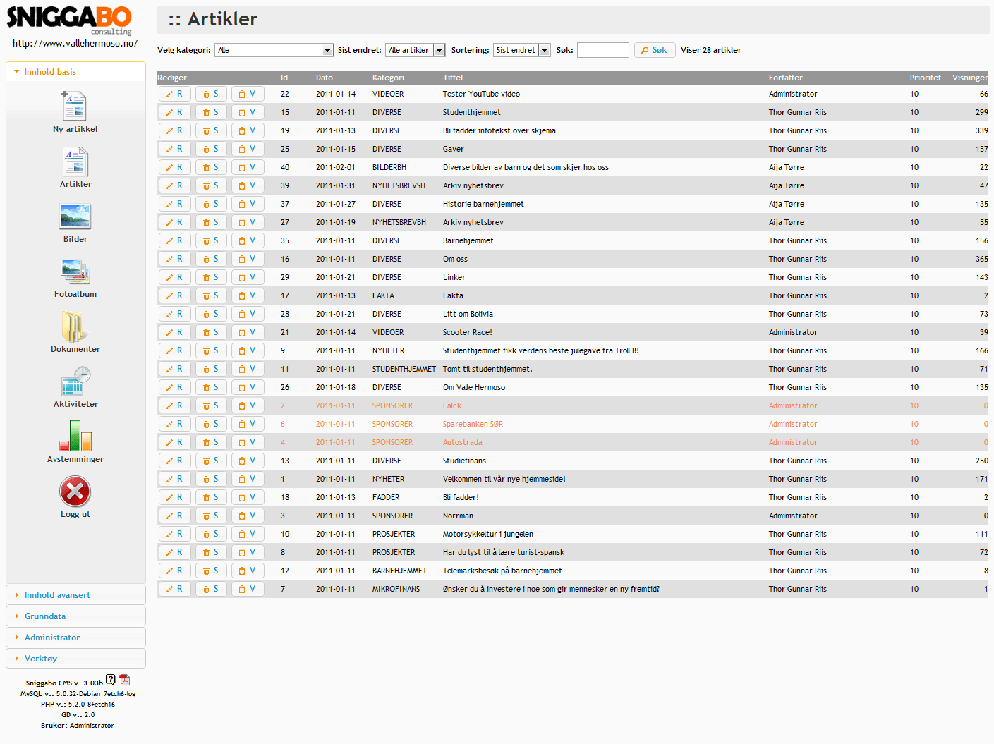Click the Prioritet column header
Screen dimensions: 994x744
coord(926,78)
